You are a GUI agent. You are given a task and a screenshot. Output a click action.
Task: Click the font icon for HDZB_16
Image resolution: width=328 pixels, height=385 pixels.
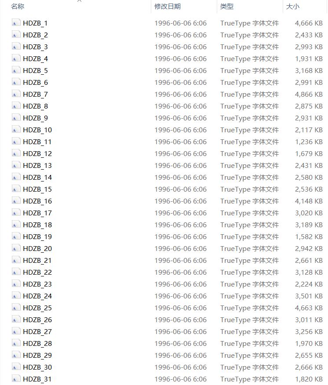pyautogui.click(x=16, y=201)
